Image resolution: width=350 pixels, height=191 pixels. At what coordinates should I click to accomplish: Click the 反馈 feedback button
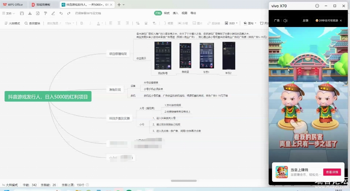[306, 21]
